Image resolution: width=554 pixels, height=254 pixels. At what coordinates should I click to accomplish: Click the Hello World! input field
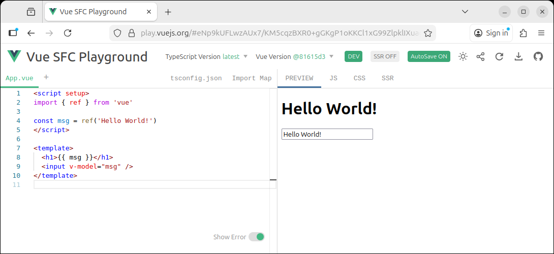pos(327,134)
